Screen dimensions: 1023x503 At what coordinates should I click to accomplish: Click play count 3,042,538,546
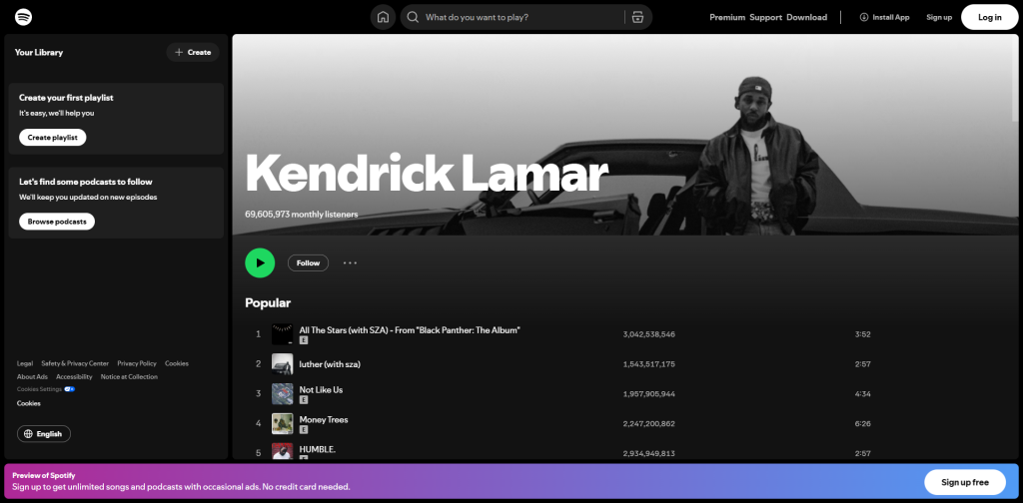(x=649, y=334)
